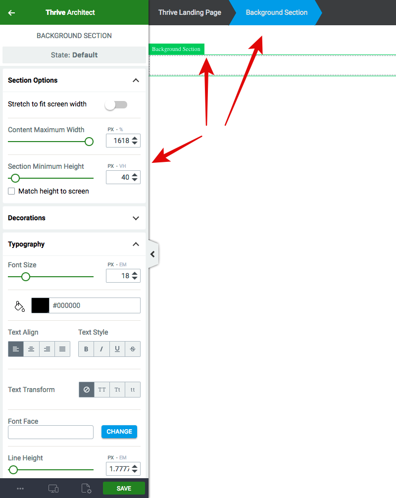
Task: Expand the Decorations panel
Action: [136, 218]
